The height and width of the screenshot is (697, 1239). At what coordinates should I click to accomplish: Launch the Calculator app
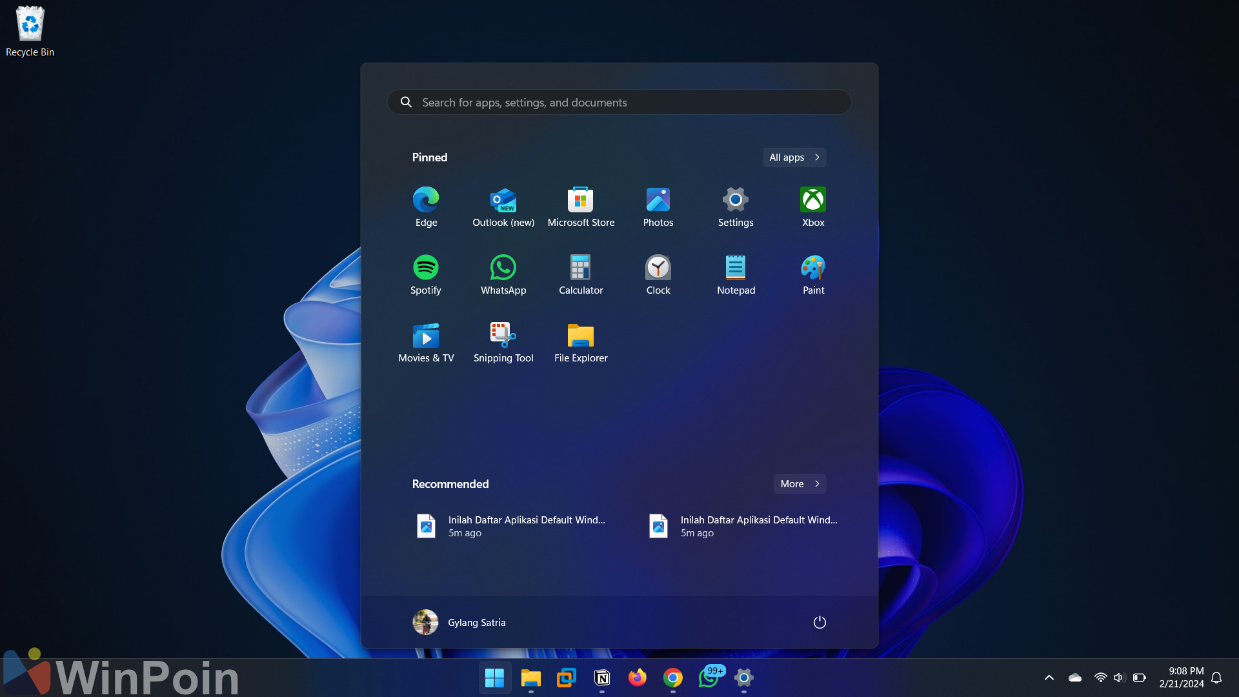[581, 274]
